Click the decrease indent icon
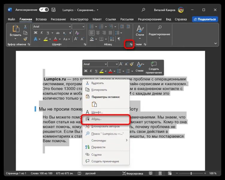 point(122,27)
